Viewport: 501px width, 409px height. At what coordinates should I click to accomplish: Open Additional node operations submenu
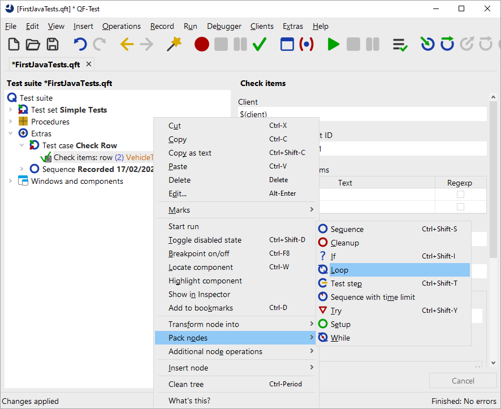click(x=237, y=351)
